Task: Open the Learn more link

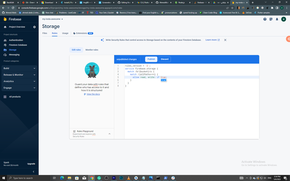Action: tap(213, 40)
